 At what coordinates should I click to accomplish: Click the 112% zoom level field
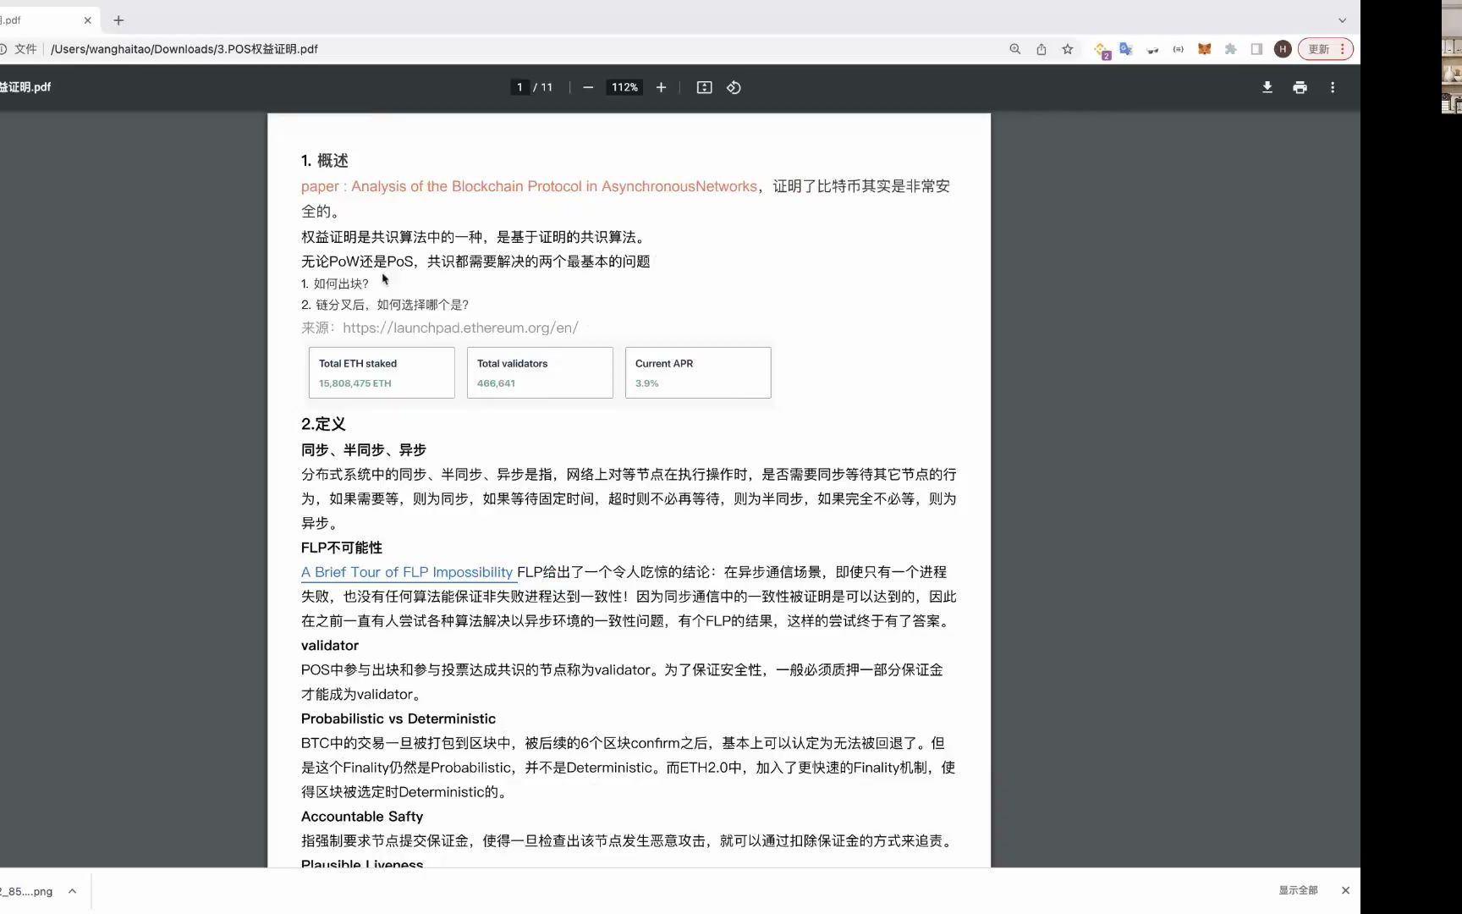click(x=624, y=87)
